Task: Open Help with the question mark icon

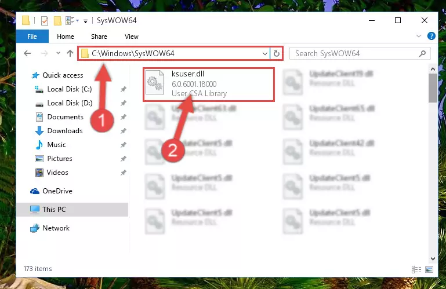Action: click(x=431, y=36)
